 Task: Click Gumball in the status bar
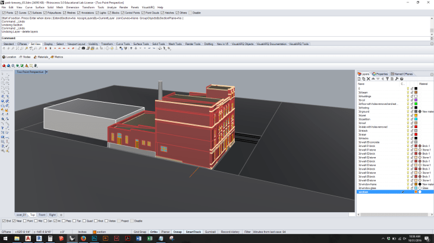pos(210,232)
